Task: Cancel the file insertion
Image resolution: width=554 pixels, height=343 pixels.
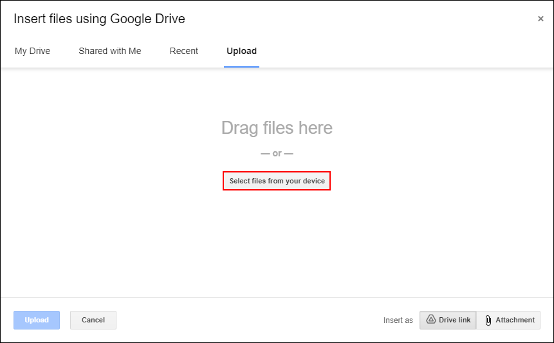Action: point(93,320)
